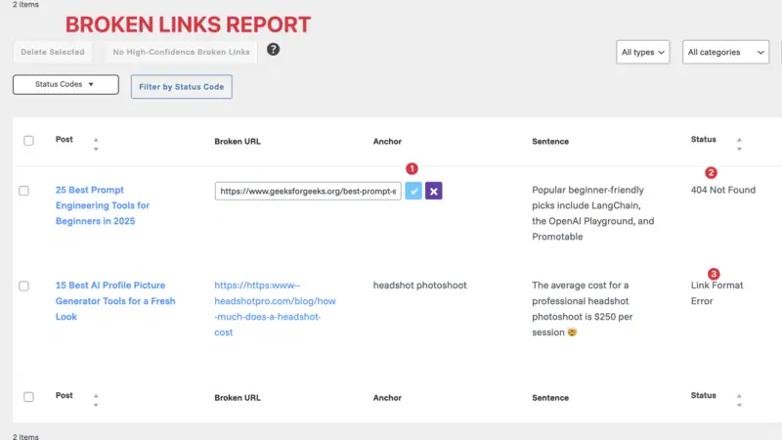
Task: Tick the select-all checkbox in bottom footer
Action: click(x=28, y=397)
